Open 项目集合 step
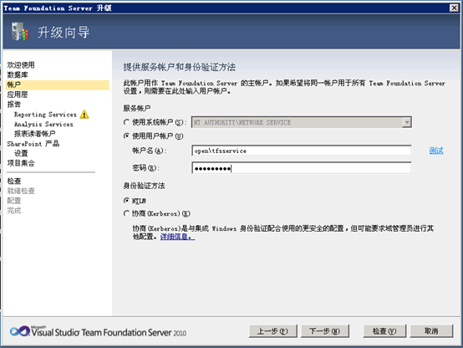Screen dimensions: 463x348 coord(21,163)
